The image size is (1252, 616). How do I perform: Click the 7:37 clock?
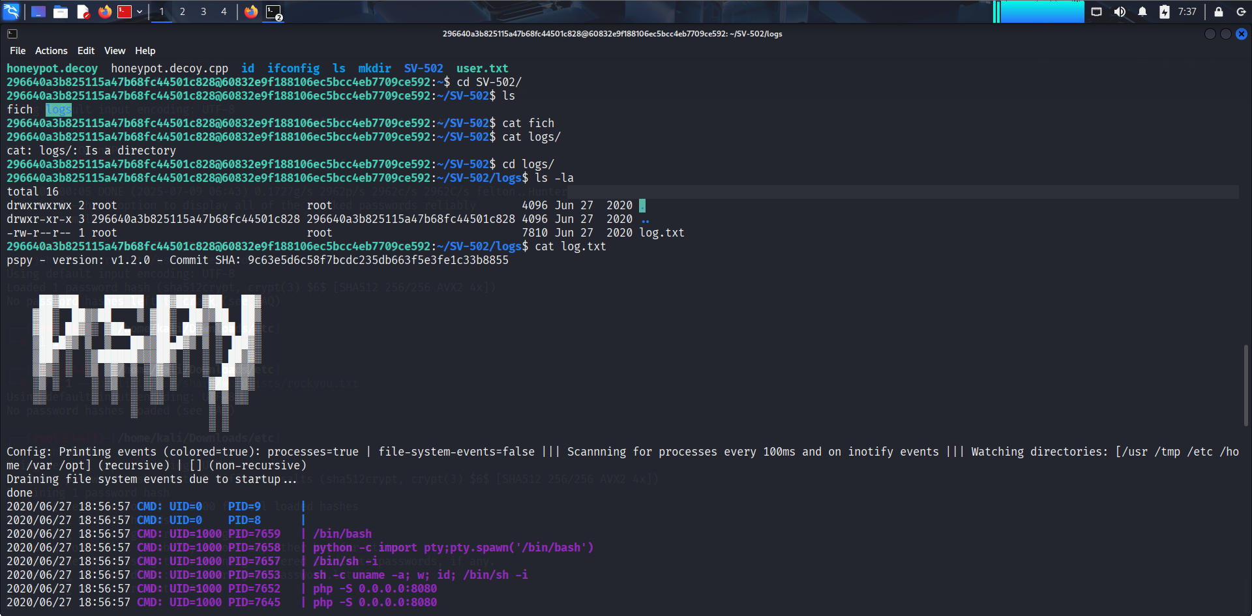tap(1187, 12)
